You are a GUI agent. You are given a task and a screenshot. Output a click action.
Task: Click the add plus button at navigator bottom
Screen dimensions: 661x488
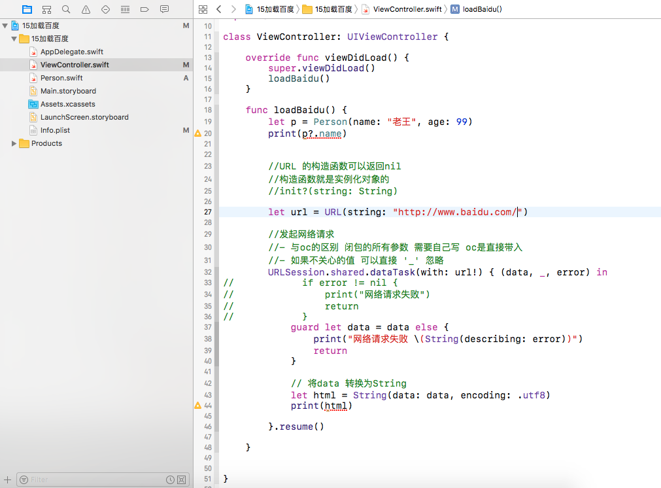(8, 479)
